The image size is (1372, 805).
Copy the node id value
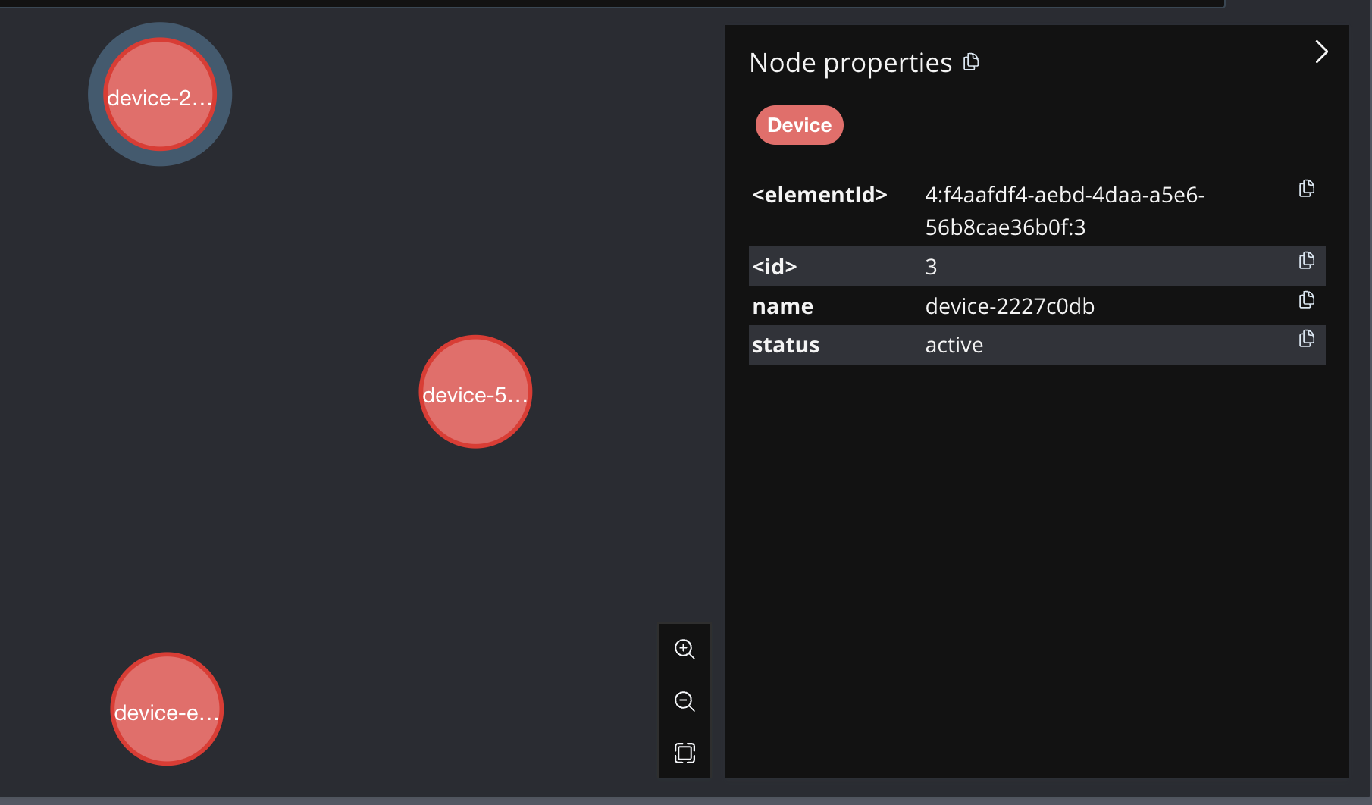pos(1306,260)
